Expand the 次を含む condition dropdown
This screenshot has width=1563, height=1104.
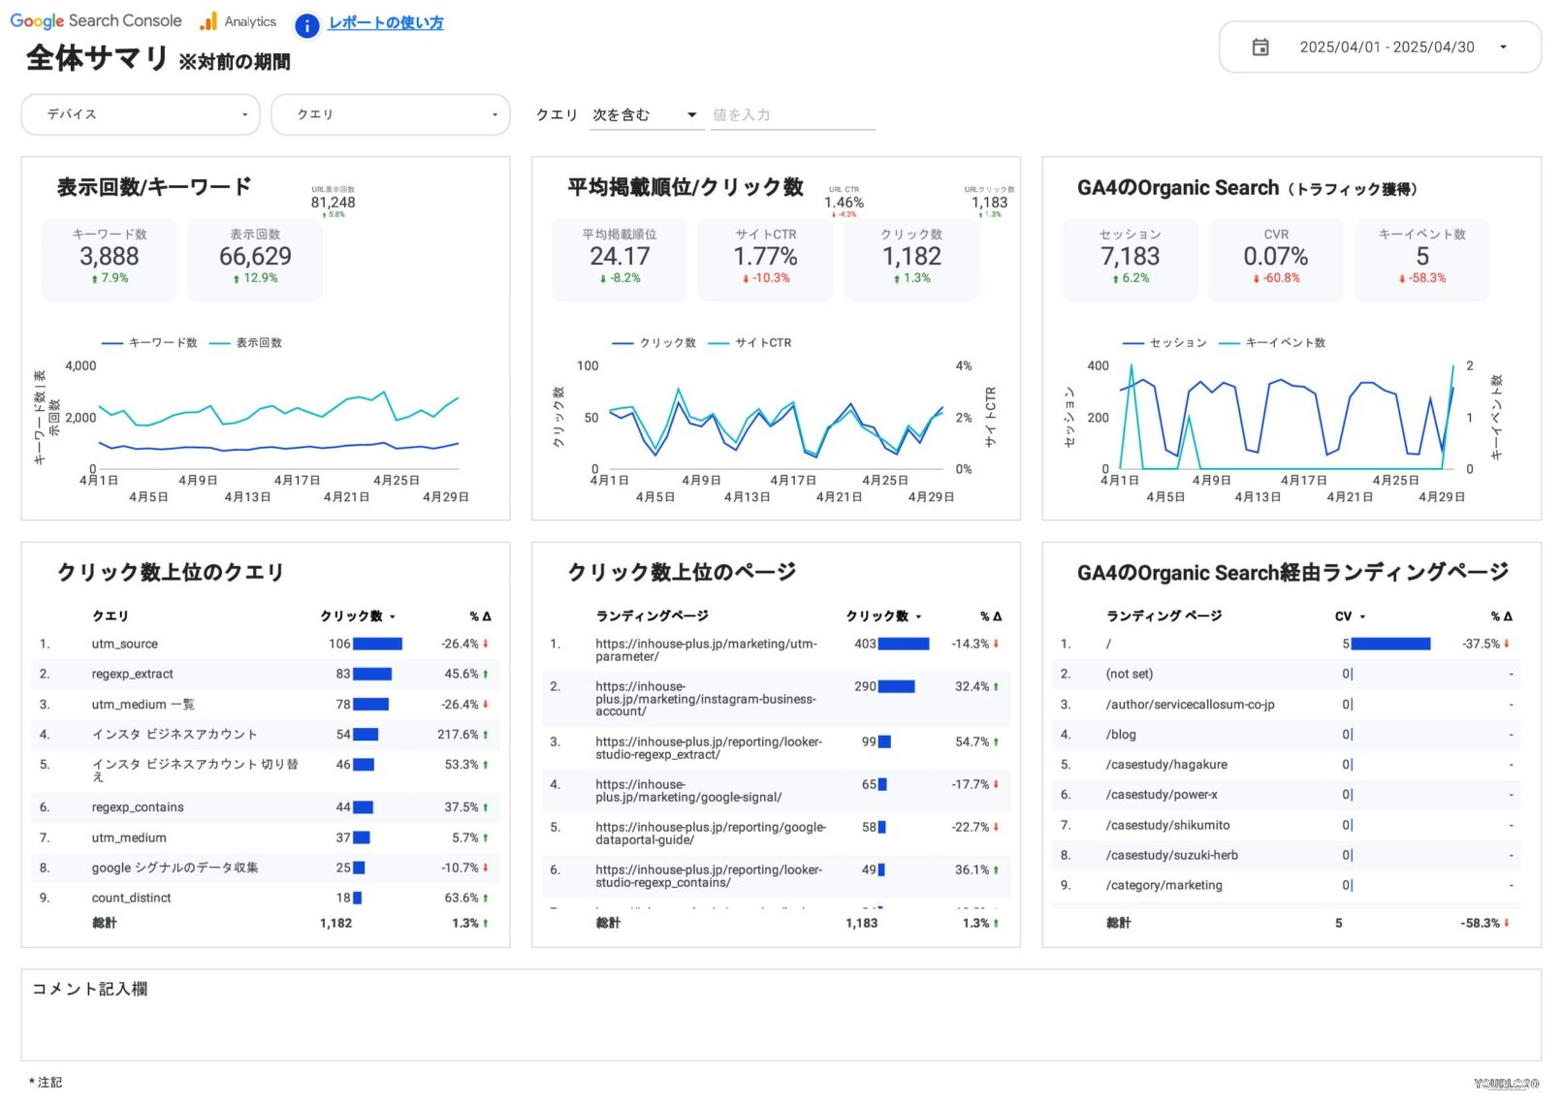coord(645,114)
